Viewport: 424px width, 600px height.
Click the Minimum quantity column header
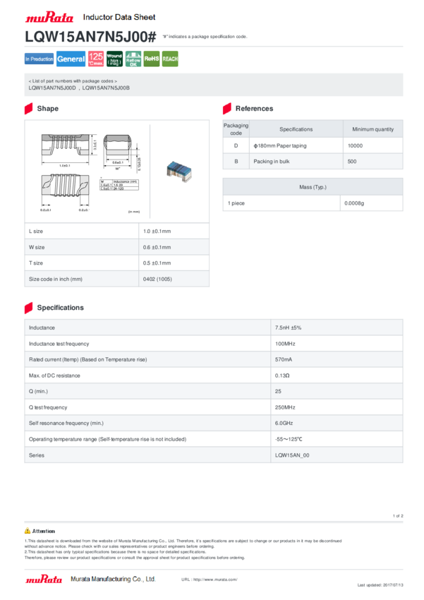pos(372,129)
